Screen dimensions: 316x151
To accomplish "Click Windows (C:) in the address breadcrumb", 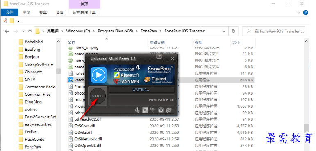I will point(78,31).
